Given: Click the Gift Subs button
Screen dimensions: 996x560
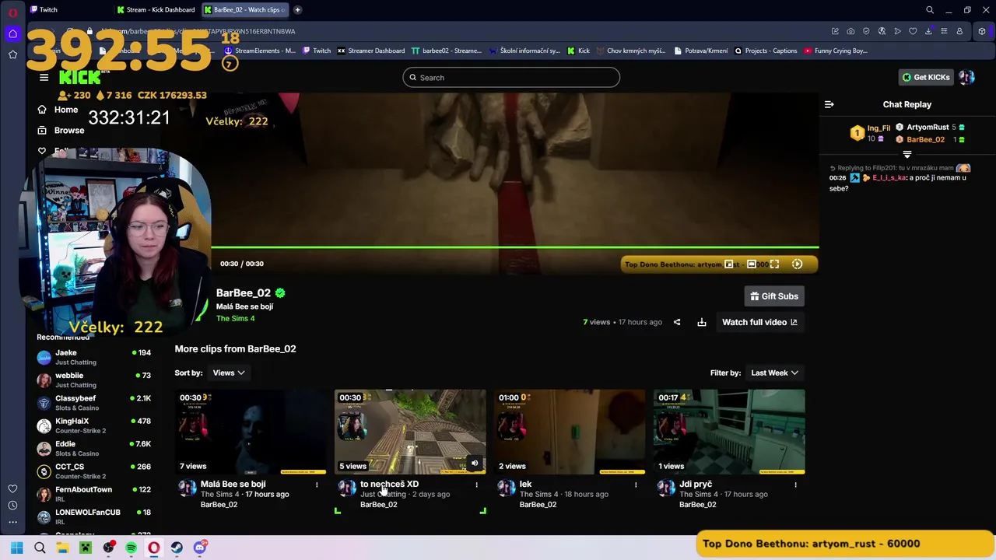Looking at the screenshot, I should pos(773,296).
